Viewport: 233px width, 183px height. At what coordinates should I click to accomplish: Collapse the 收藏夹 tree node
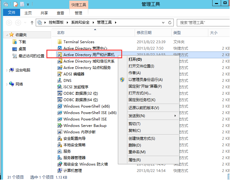click(x=7, y=35)
